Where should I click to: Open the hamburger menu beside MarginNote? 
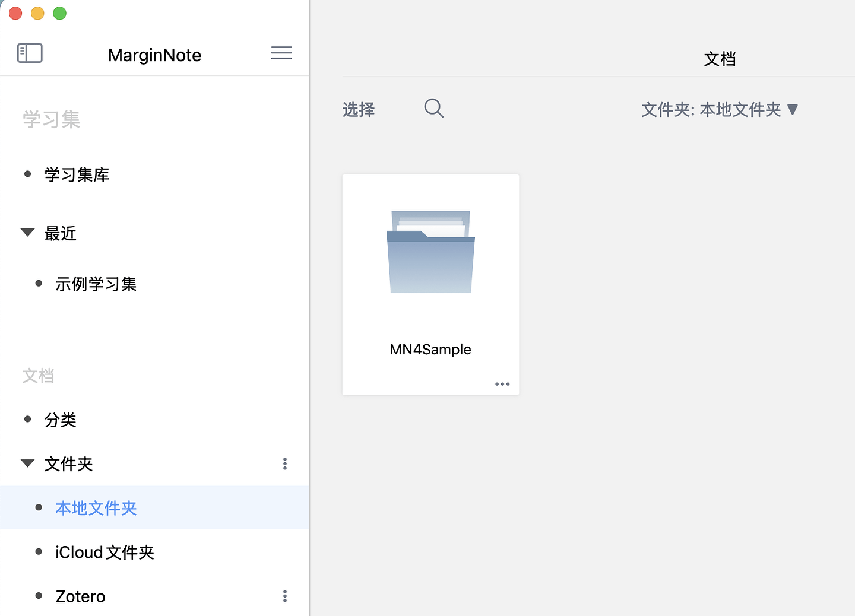point(281,53)
